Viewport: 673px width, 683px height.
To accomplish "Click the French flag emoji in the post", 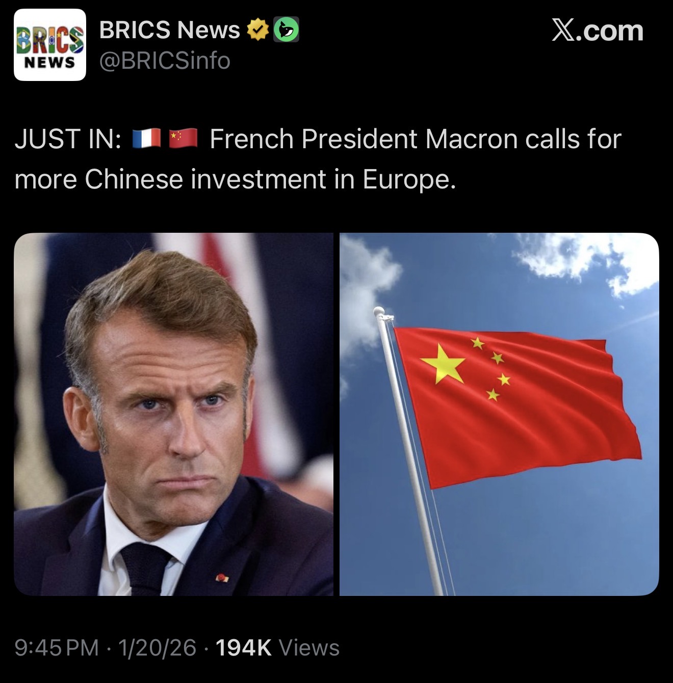I will (x=147, y=139).
